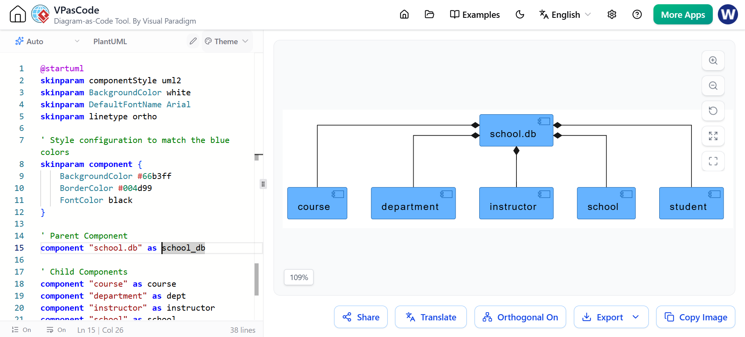Open settings gear icon

coord(612,14)
